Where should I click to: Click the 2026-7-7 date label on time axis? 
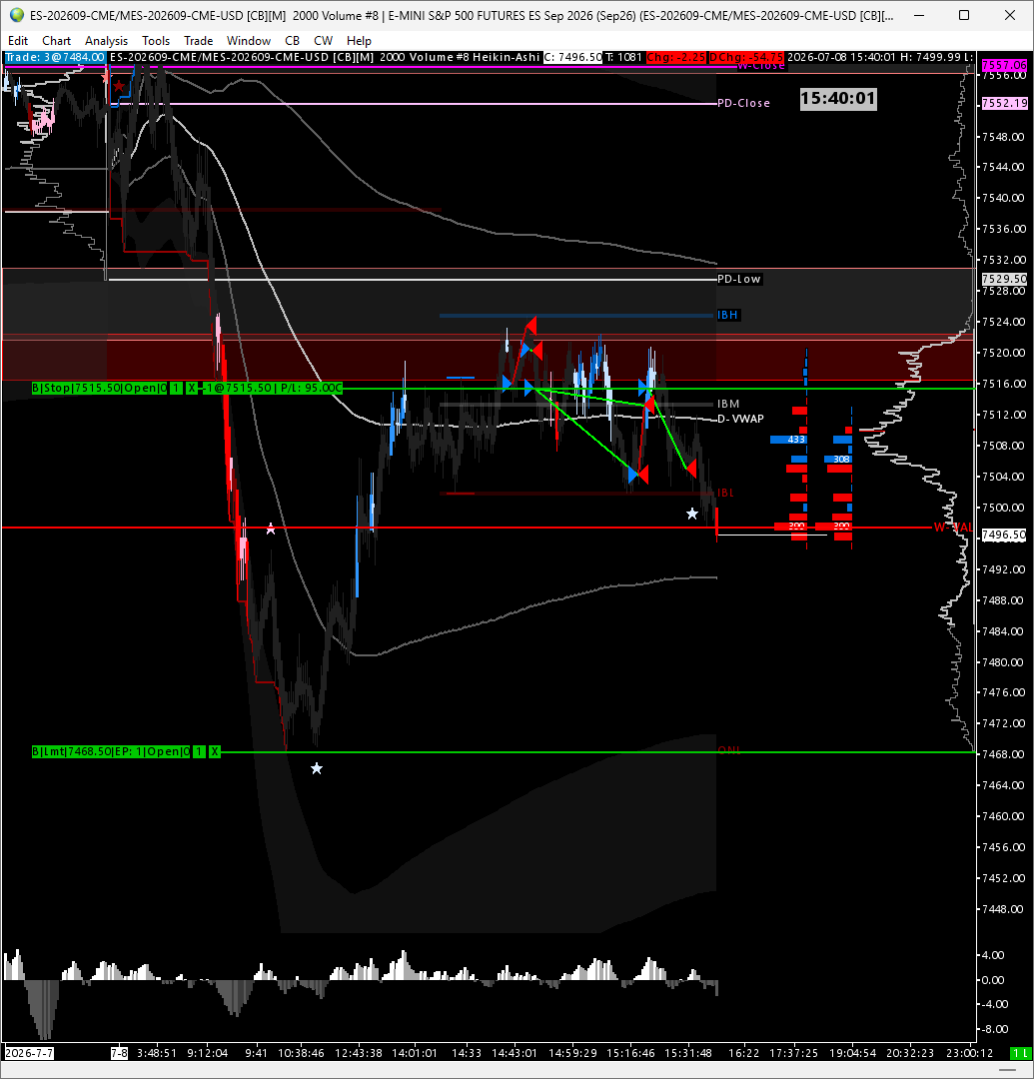pyautogui.click(x=29, y=1053)
